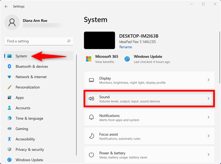Open Accessibility settings
This screenshot has width=221, height=164.
point(39,139)
